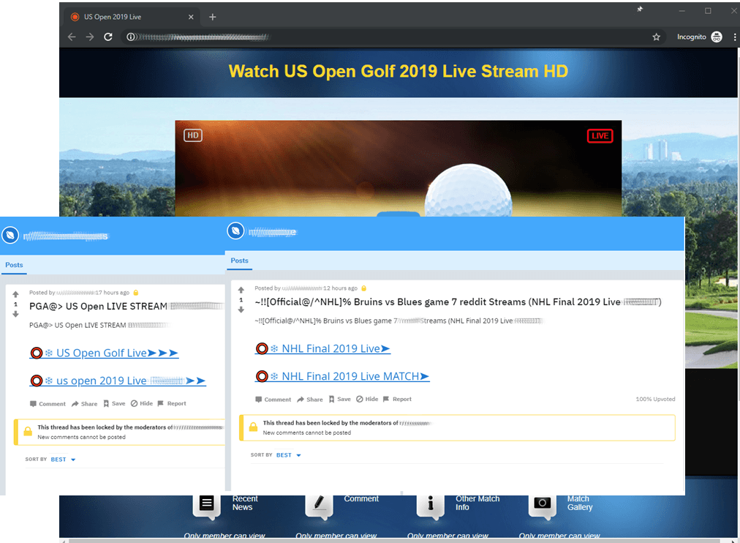Click the 'US Open Golf Live' link
740x543 pixels.
pos(104,353)
